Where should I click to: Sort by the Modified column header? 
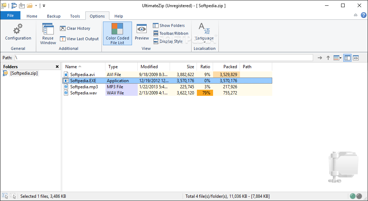pos(154,67)
